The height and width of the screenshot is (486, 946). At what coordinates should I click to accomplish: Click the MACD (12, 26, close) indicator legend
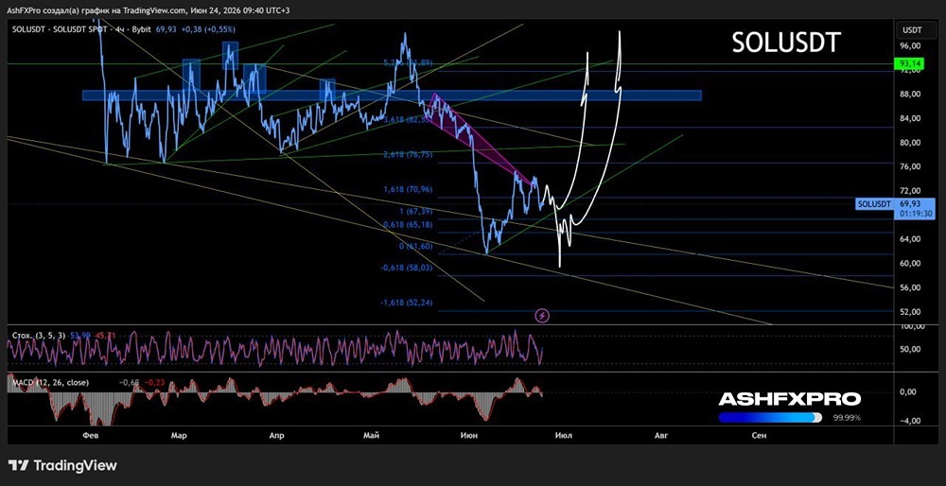50,382
